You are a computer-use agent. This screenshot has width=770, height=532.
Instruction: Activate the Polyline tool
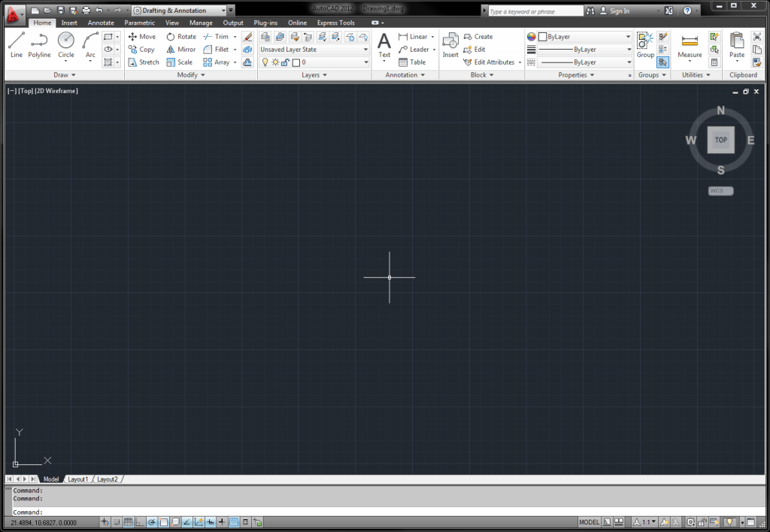[x=39, y=47]
